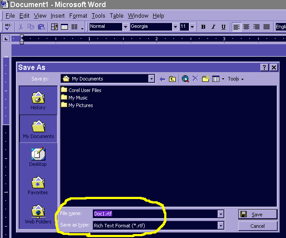Viewport: 286px width, 238px height.
Task: Enable Center paragraph alignment
Action: (246, 27)
